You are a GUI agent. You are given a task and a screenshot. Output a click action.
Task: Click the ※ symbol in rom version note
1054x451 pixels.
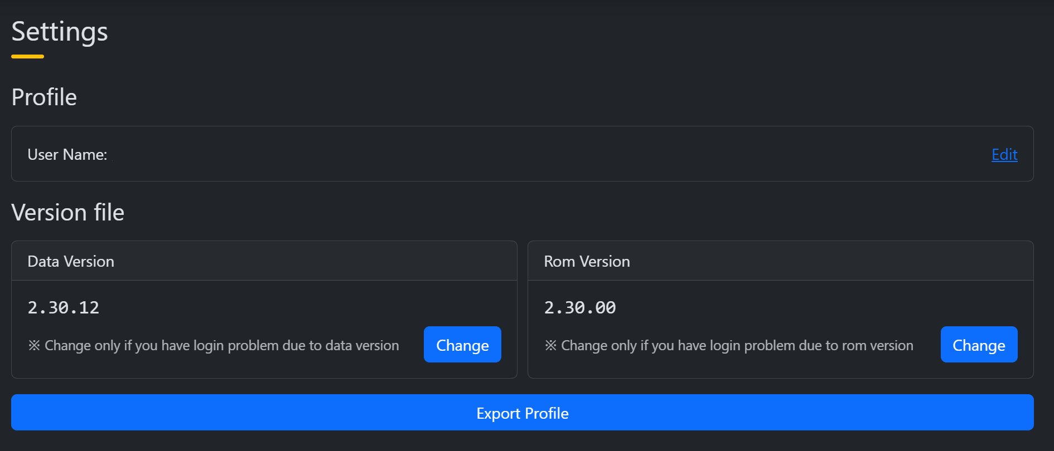pos(550,346)
